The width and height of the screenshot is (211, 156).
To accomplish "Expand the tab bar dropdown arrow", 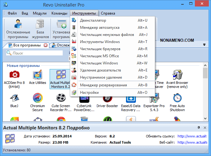I will pyautogui.click(x=204, y=45).
